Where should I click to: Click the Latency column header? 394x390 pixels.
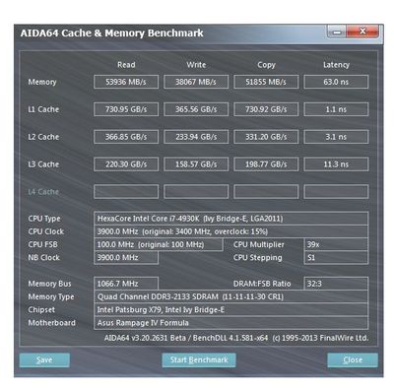(x=336, y=65)
